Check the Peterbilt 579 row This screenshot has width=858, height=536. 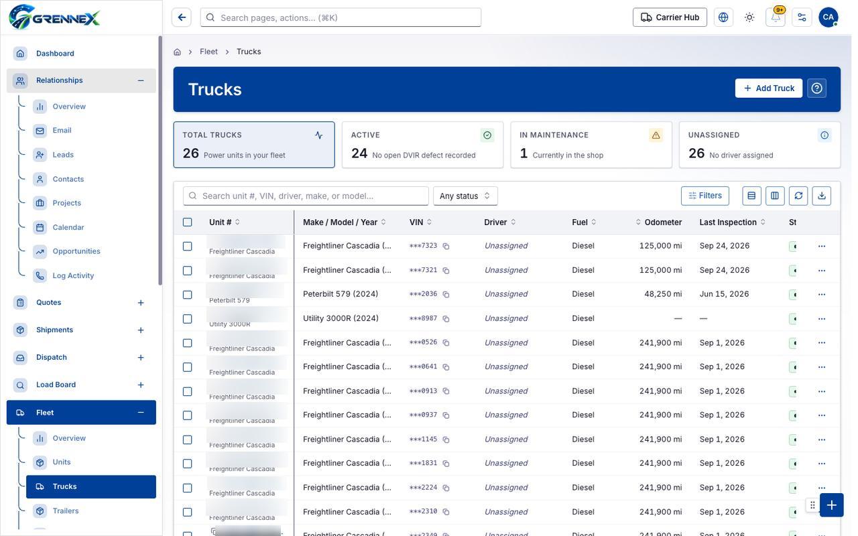tap(188, 295)
